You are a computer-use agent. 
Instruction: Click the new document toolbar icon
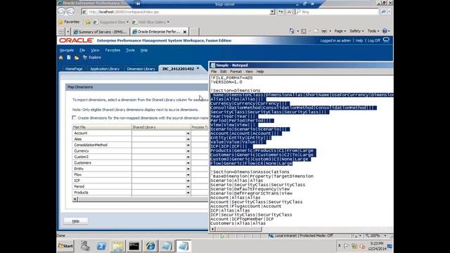pos(69,58)
